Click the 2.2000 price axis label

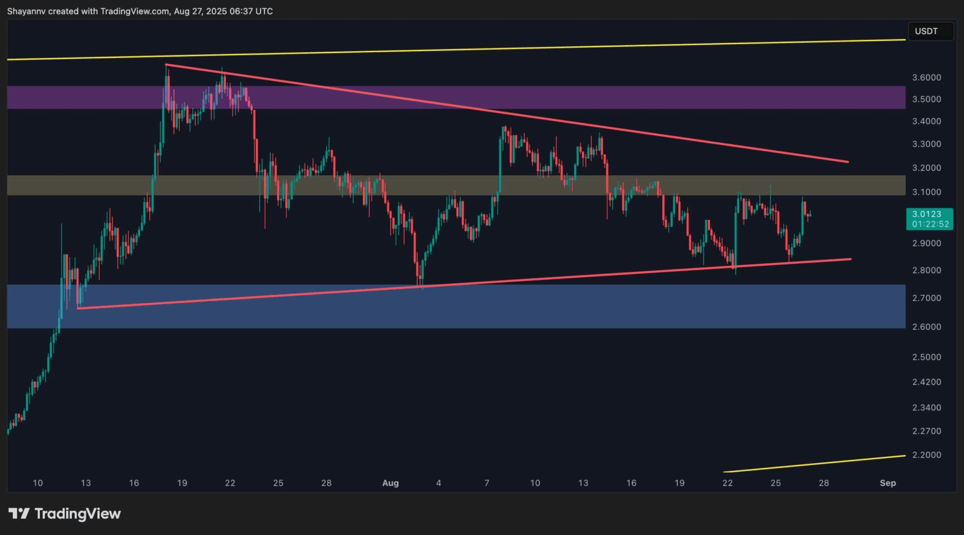point(926,455)
